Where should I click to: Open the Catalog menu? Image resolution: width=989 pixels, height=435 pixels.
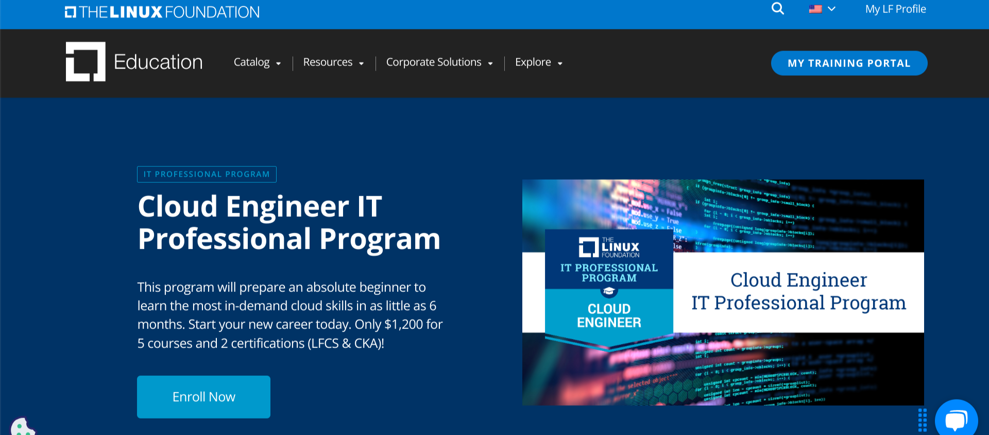point(251,62)
